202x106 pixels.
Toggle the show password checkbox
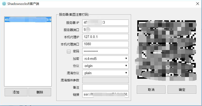(69, 51)
